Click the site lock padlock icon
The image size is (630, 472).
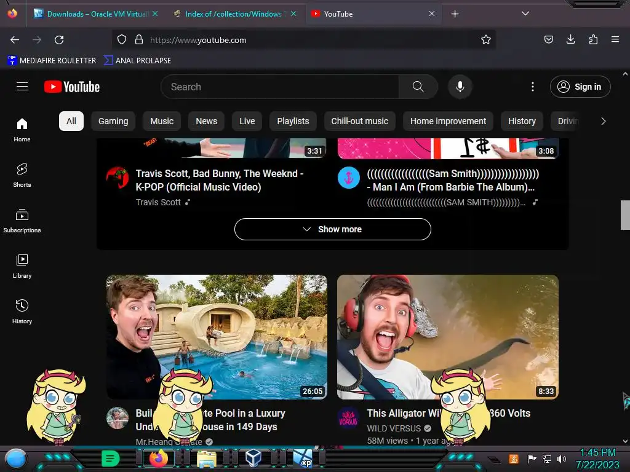coord(139,40)
